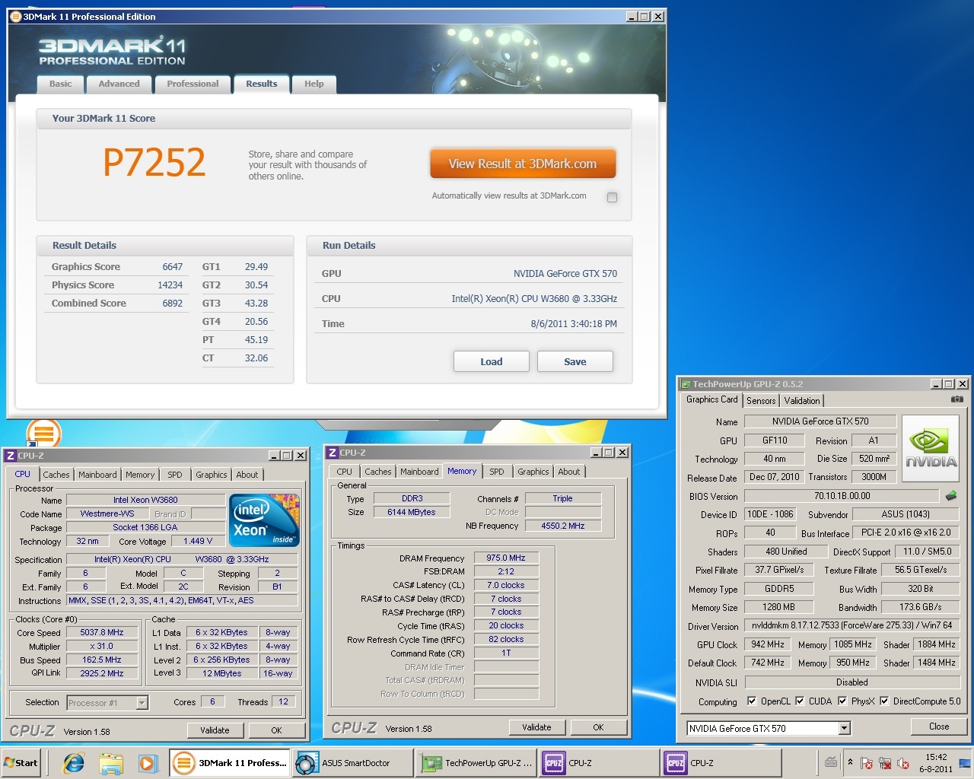
Task: Click the Core Voltage value 1.449 V
Action: click(x=198, y=541)
